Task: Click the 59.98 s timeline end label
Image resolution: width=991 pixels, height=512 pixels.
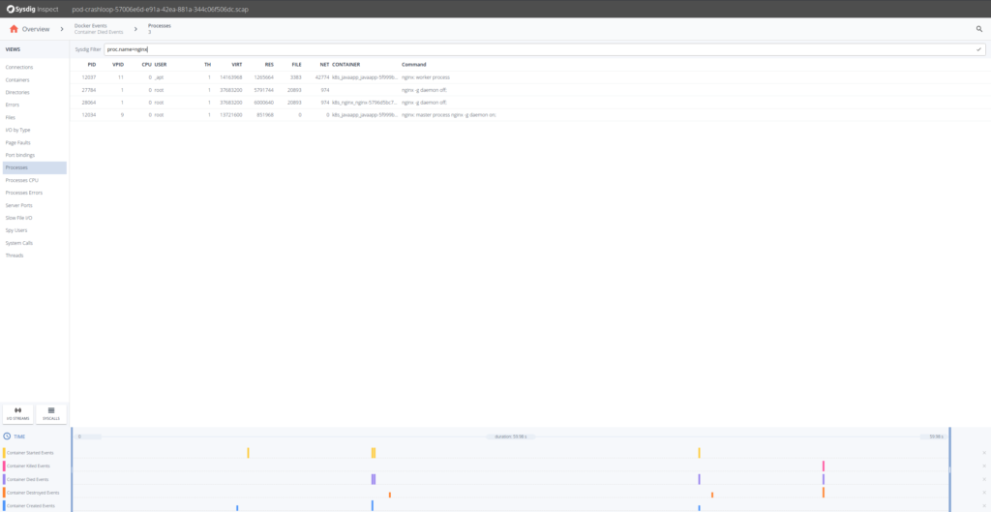Action: (936, 437)
